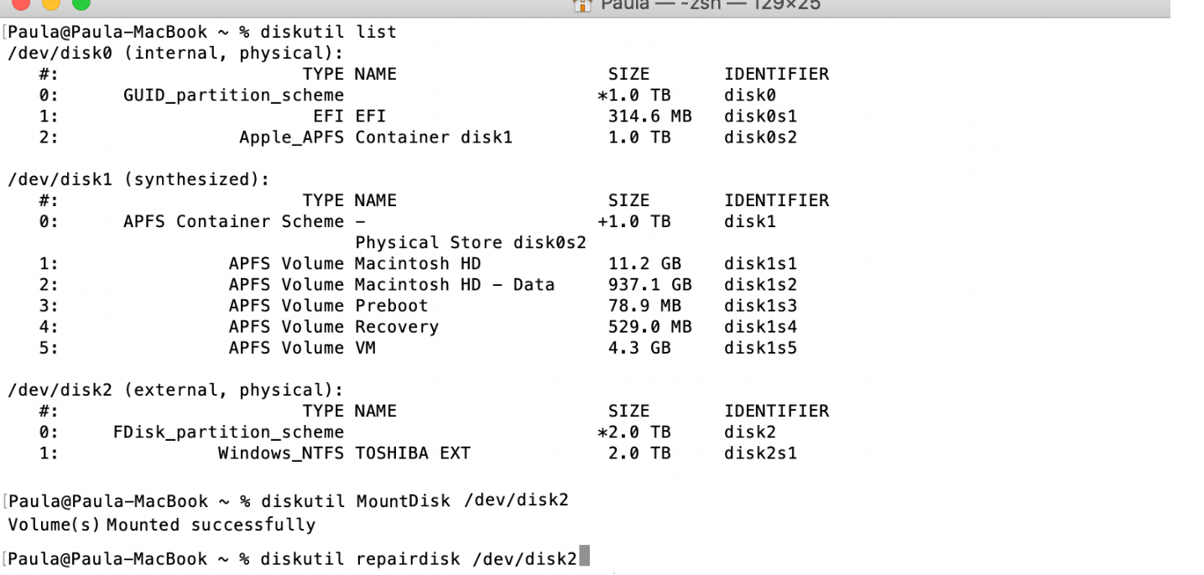Viewport: 1204px width, 575px height.
Task: Click the GUID_partition_scheme text
Action: tap(233, 95)
